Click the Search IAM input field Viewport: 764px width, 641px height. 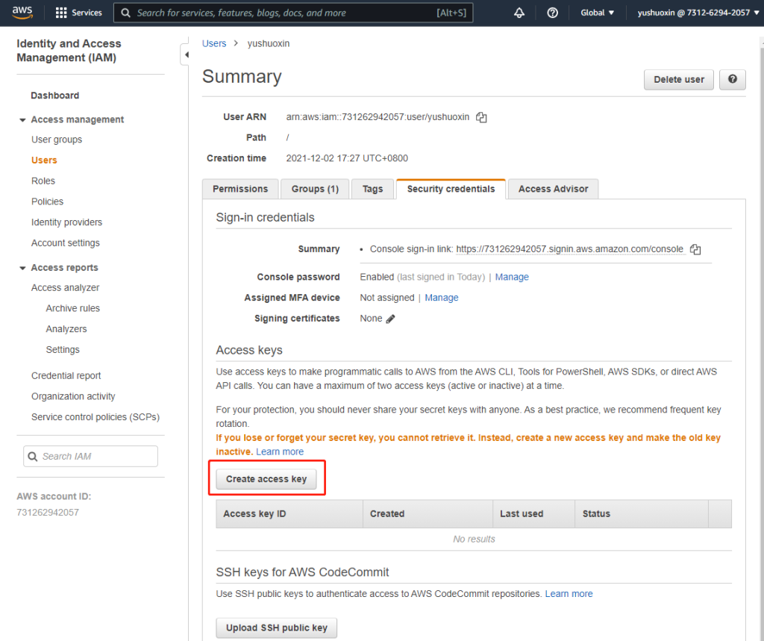[x=90, y=456]
